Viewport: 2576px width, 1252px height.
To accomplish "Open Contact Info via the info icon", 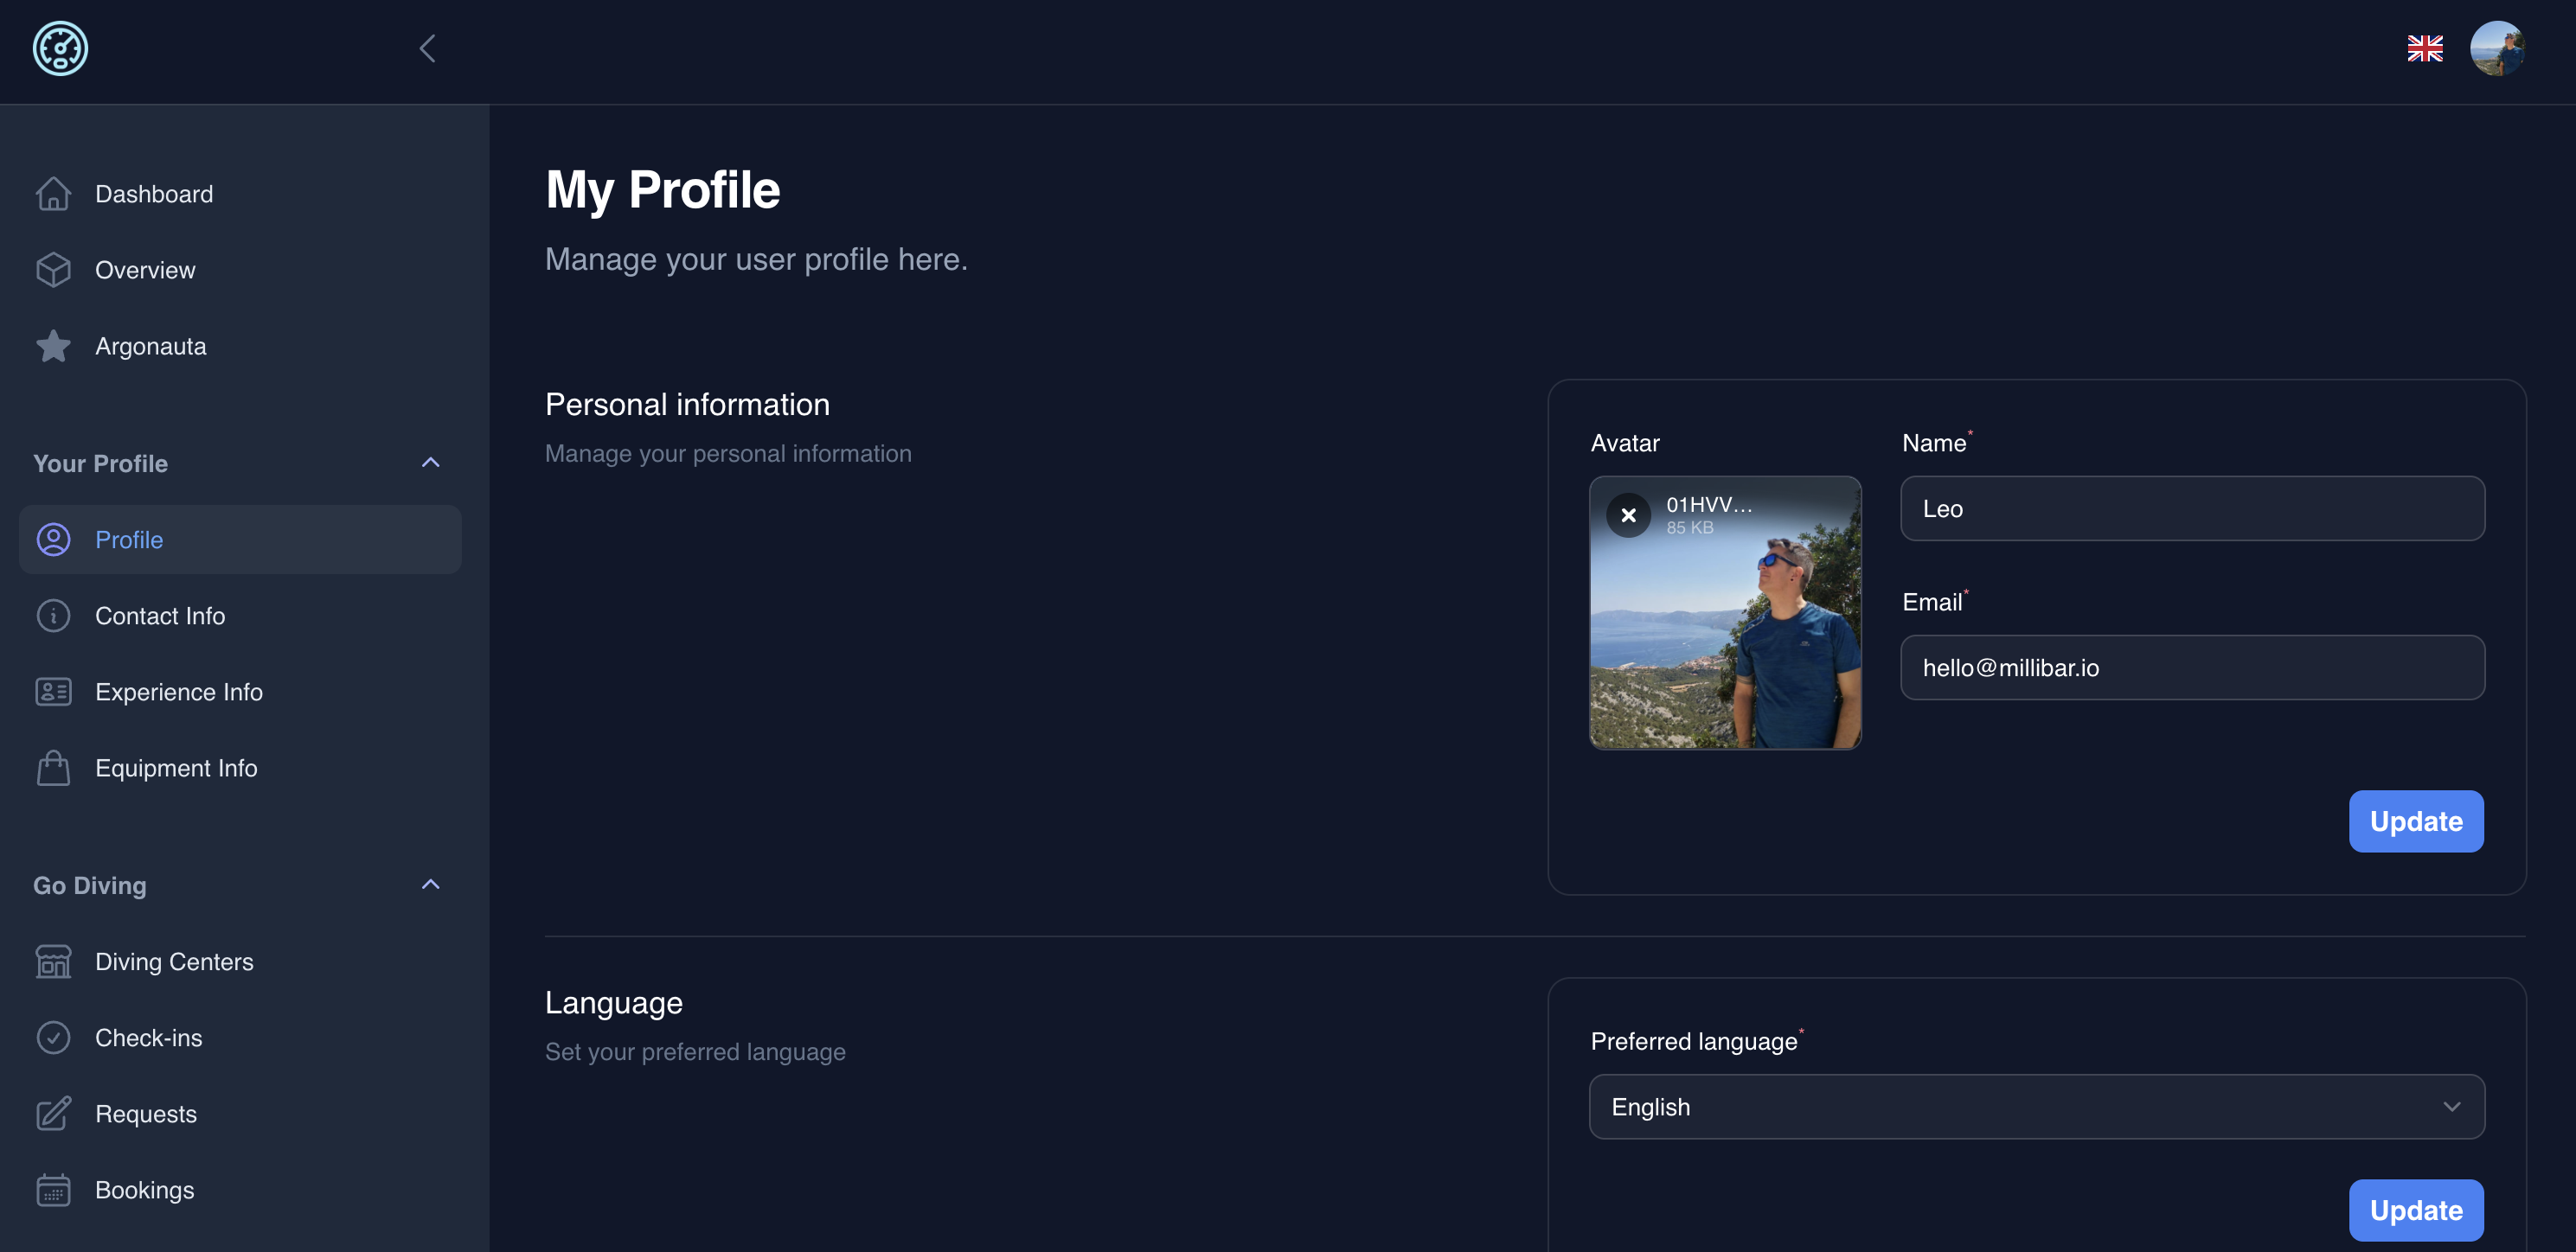I will coord(53,616).
